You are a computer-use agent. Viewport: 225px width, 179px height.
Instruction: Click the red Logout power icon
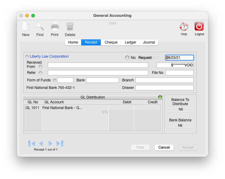point(199,26)
